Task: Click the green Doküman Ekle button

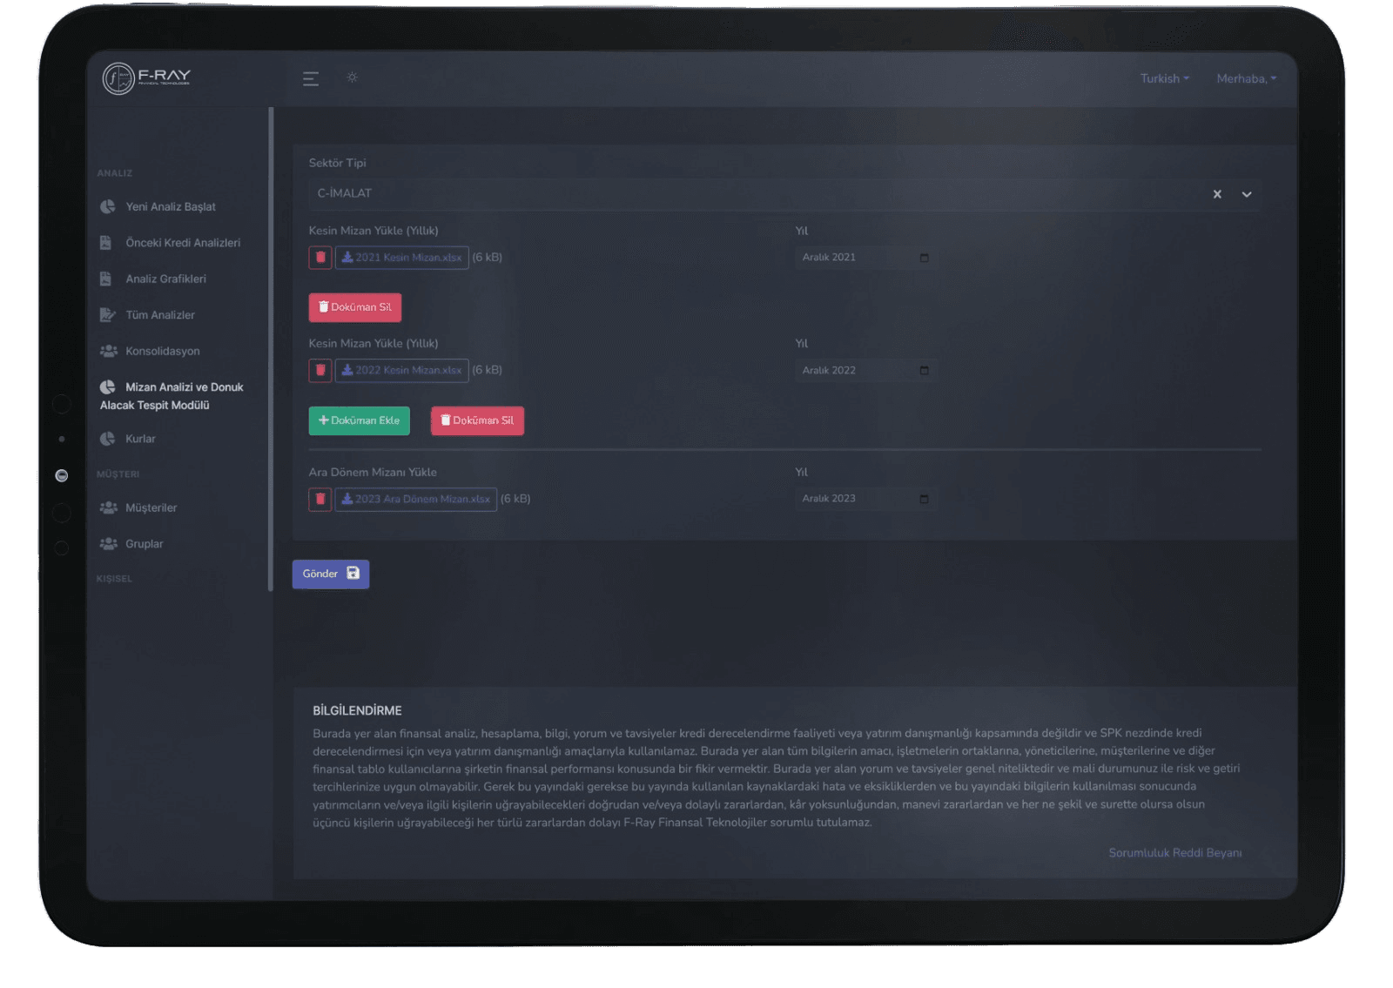Action: pos(360,420)
